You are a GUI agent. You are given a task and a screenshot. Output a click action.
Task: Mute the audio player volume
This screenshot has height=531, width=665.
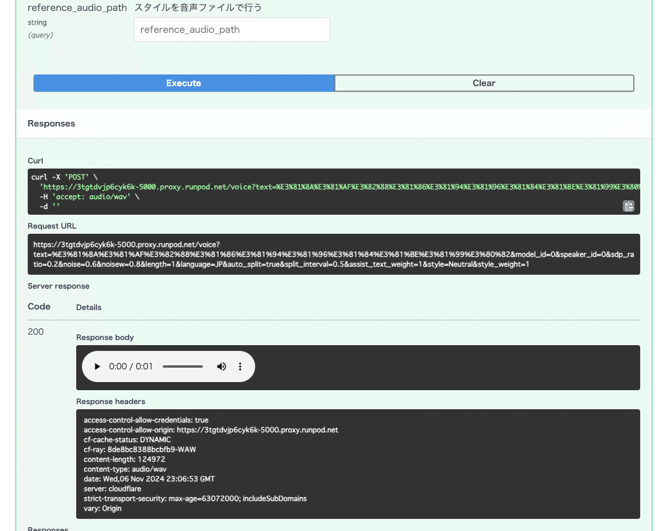(222, 367)
